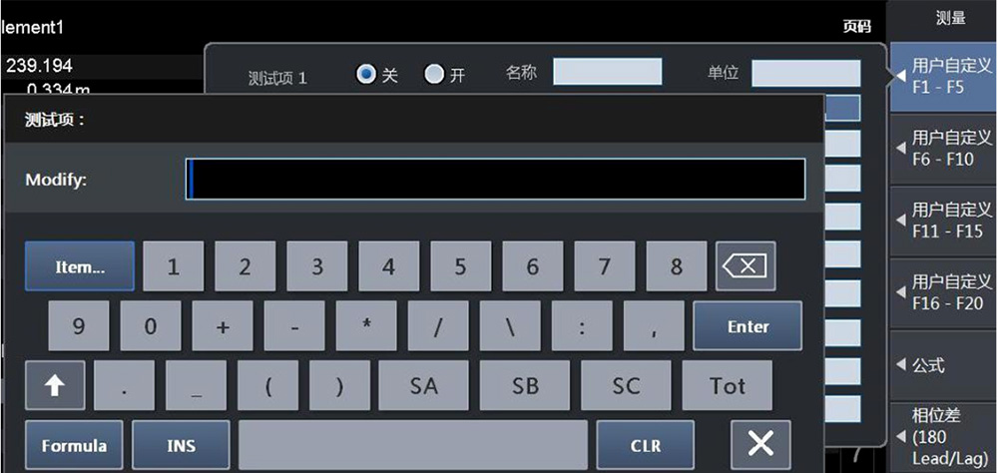Click the Item... key
This screenshot has width=998, height=473.
80,266
